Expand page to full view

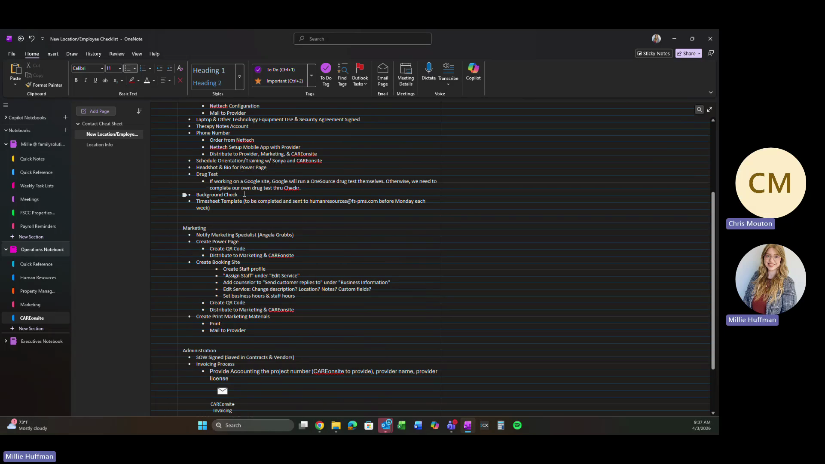(709, 110)
